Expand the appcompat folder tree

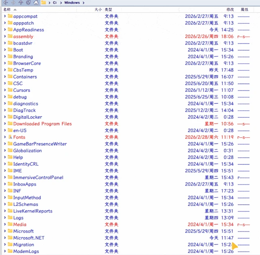click(x=5, y=16)
